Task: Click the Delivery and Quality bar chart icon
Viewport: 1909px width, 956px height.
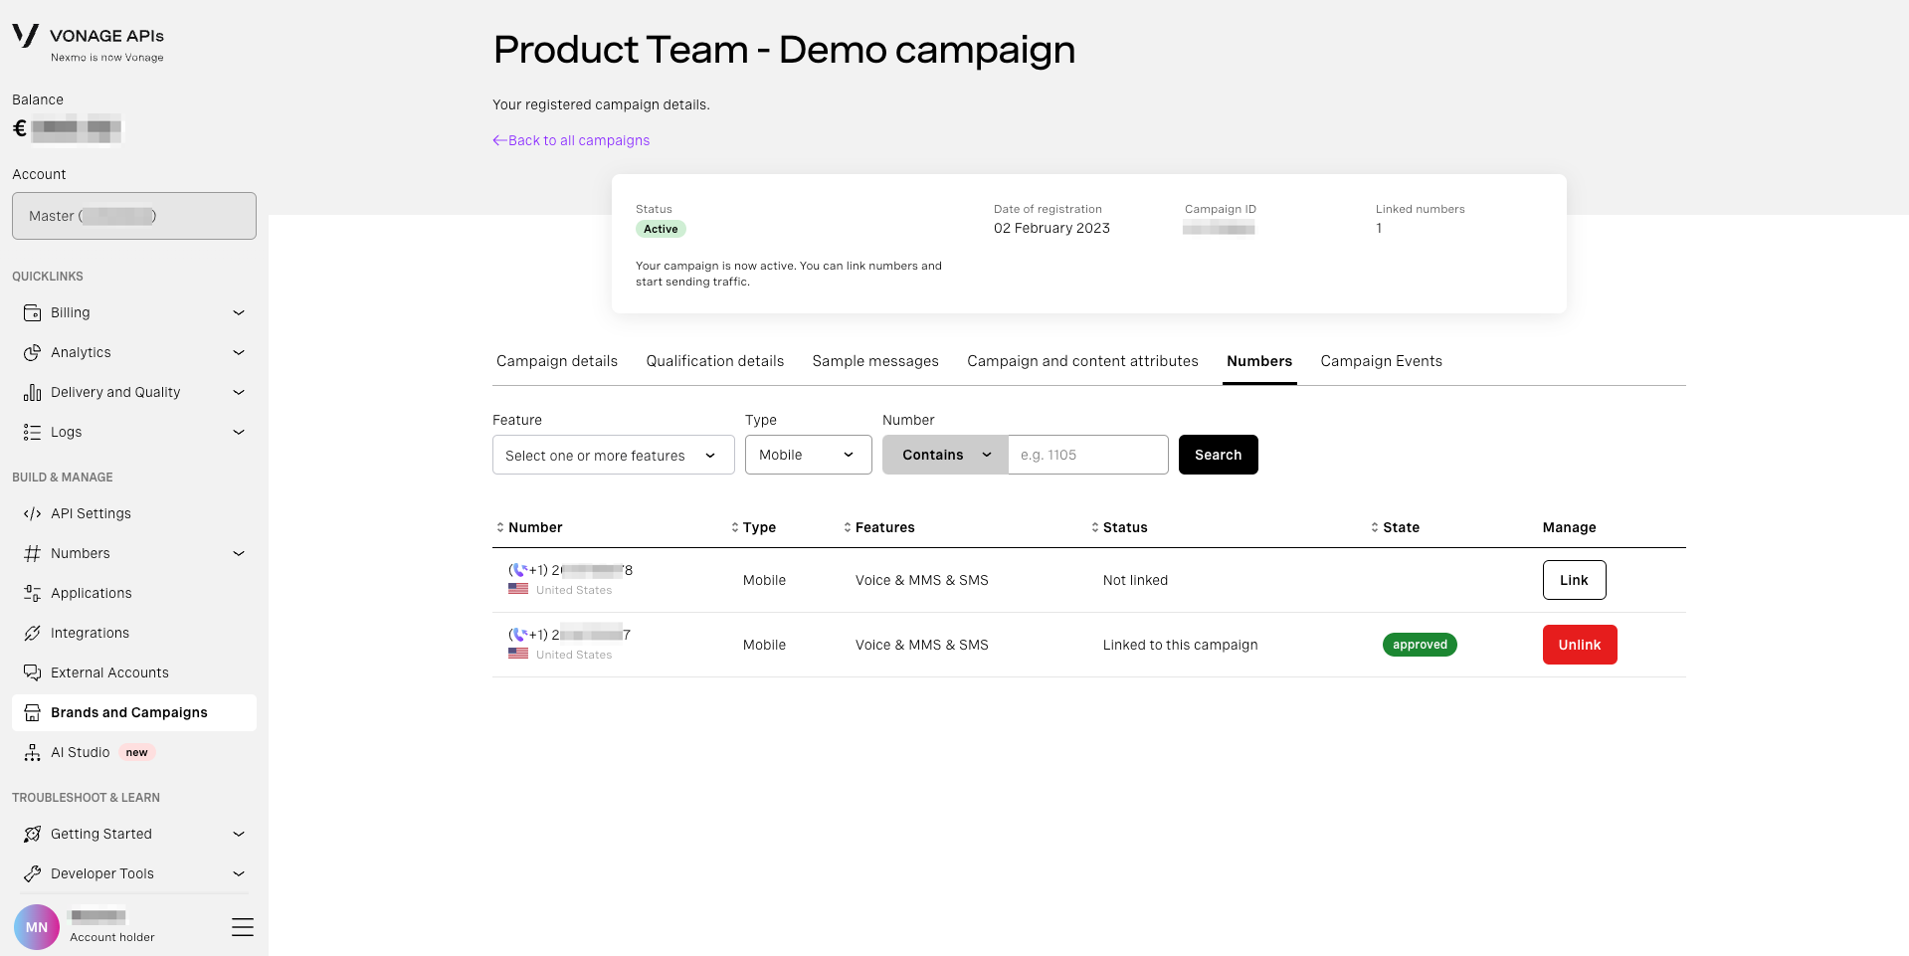Action: coord(32,392)
